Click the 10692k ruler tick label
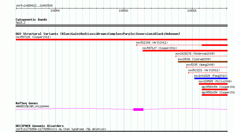The image size is (235, 133). coord(192,11)
